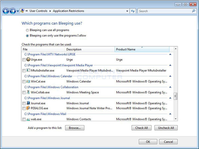
Task: Collapse the Windows Journal group
Action: click(170, 98)
